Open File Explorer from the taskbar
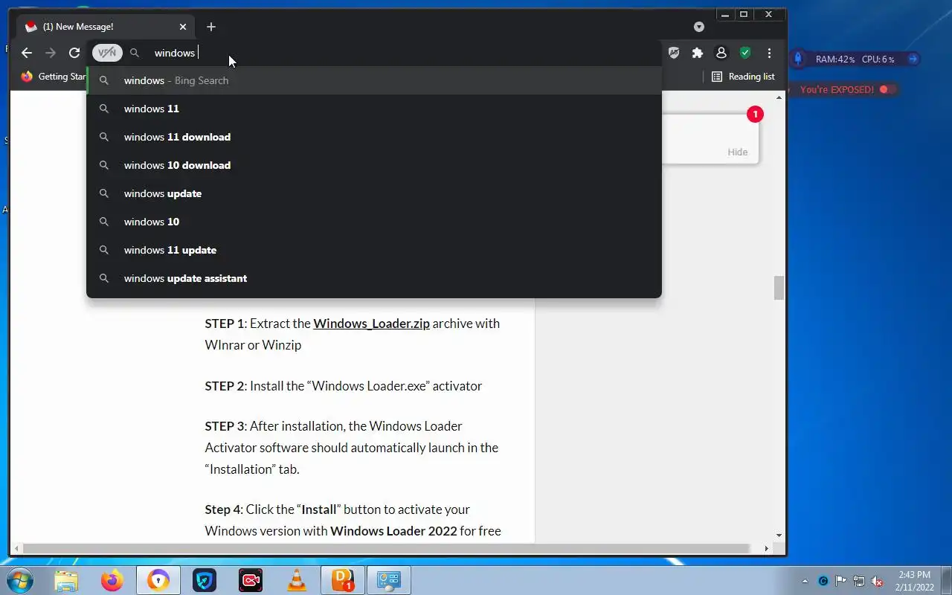This screenshot has height=595, width=952. click(x=66, y=580)
